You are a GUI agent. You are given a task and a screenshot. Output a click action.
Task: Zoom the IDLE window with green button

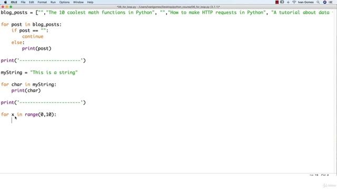[11, 7]
